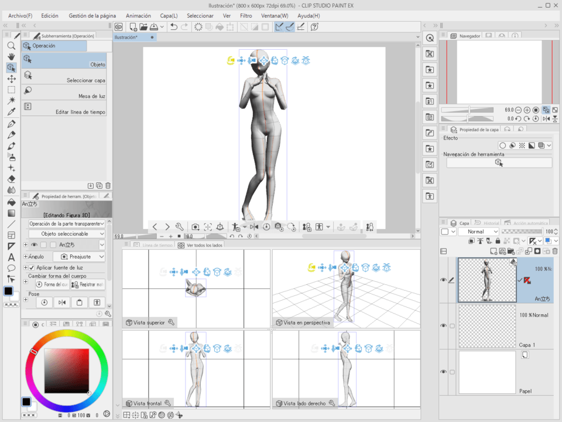
Task: Toggle snap to ruler in command bar
Action: point(279,26)
